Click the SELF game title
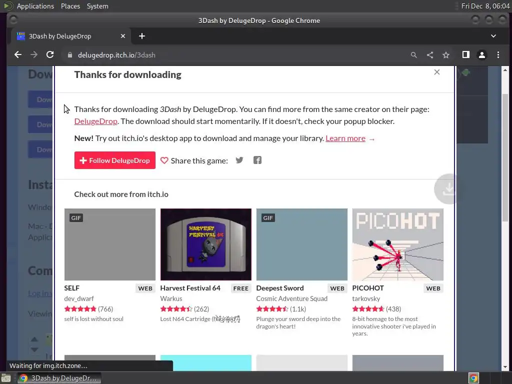 point(72,288)
